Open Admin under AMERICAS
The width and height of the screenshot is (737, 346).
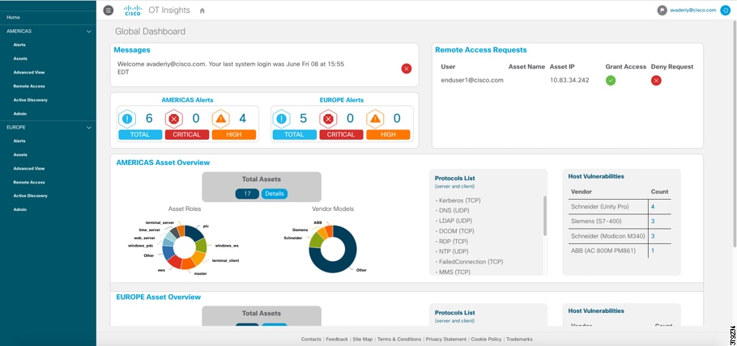click(x=19, y=114)
